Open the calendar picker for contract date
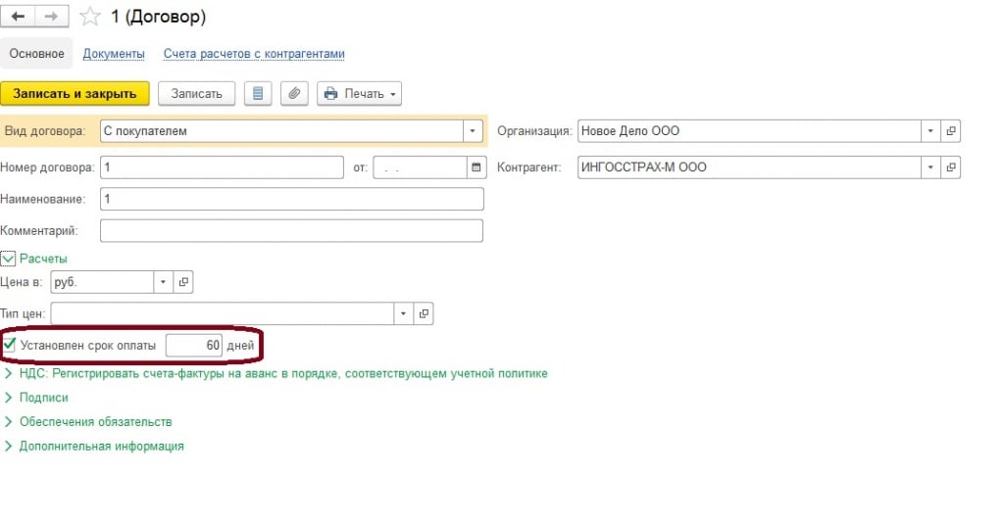This screenshot has height=521, width=1004. coord(477,167)
